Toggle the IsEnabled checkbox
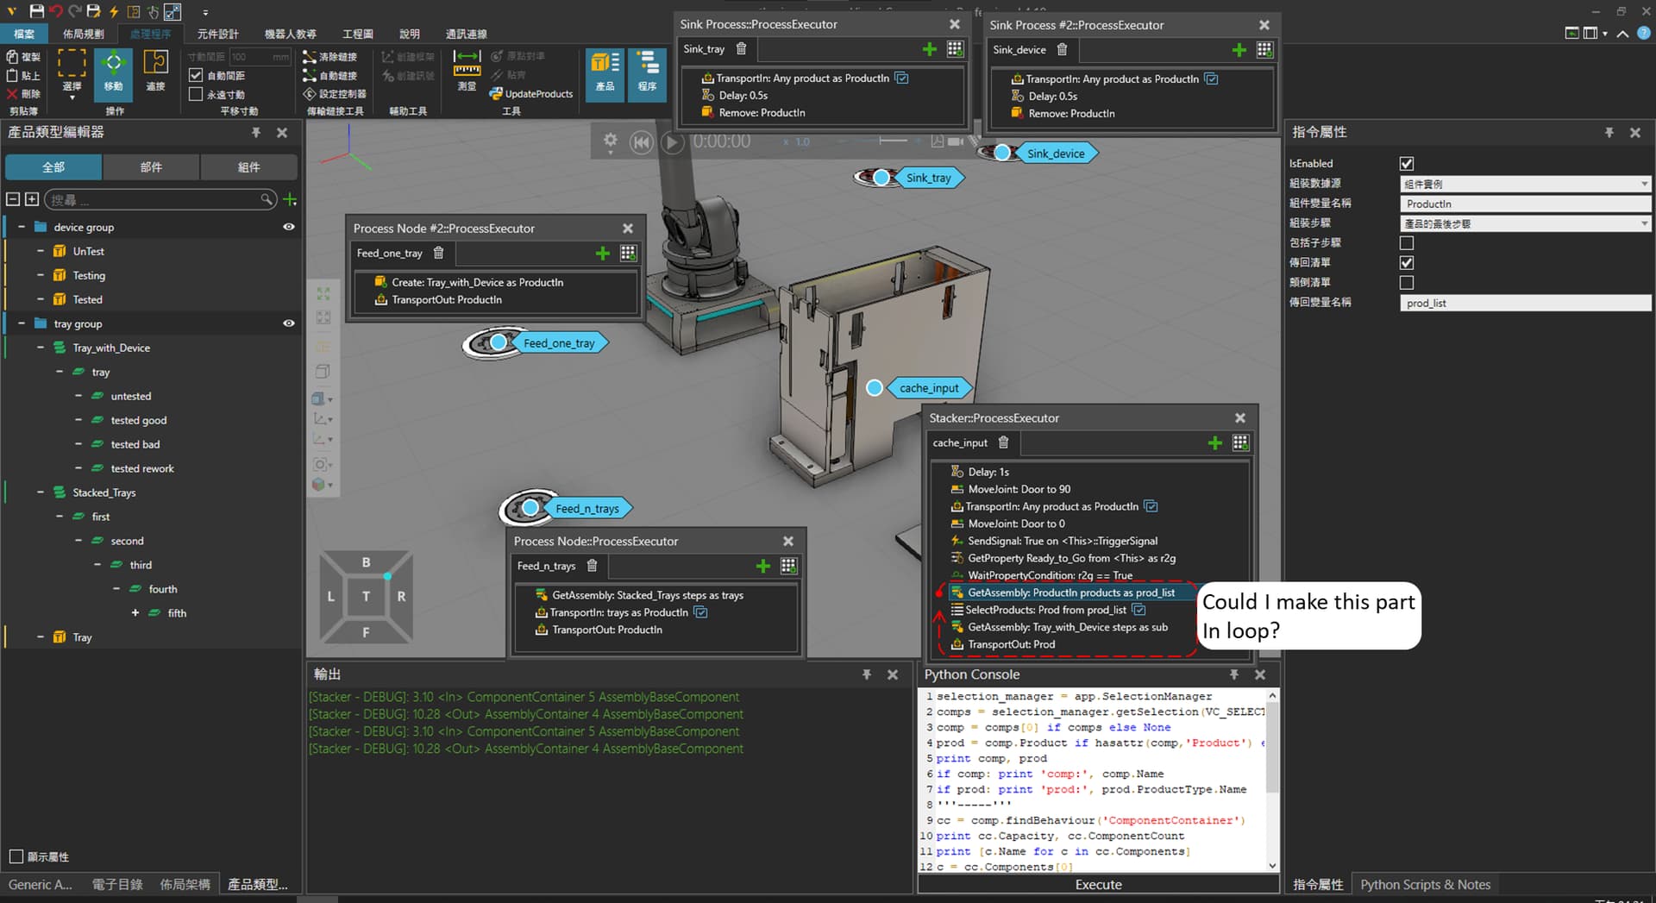This screenshot has height=903, width=1656. click(1407, 164)
